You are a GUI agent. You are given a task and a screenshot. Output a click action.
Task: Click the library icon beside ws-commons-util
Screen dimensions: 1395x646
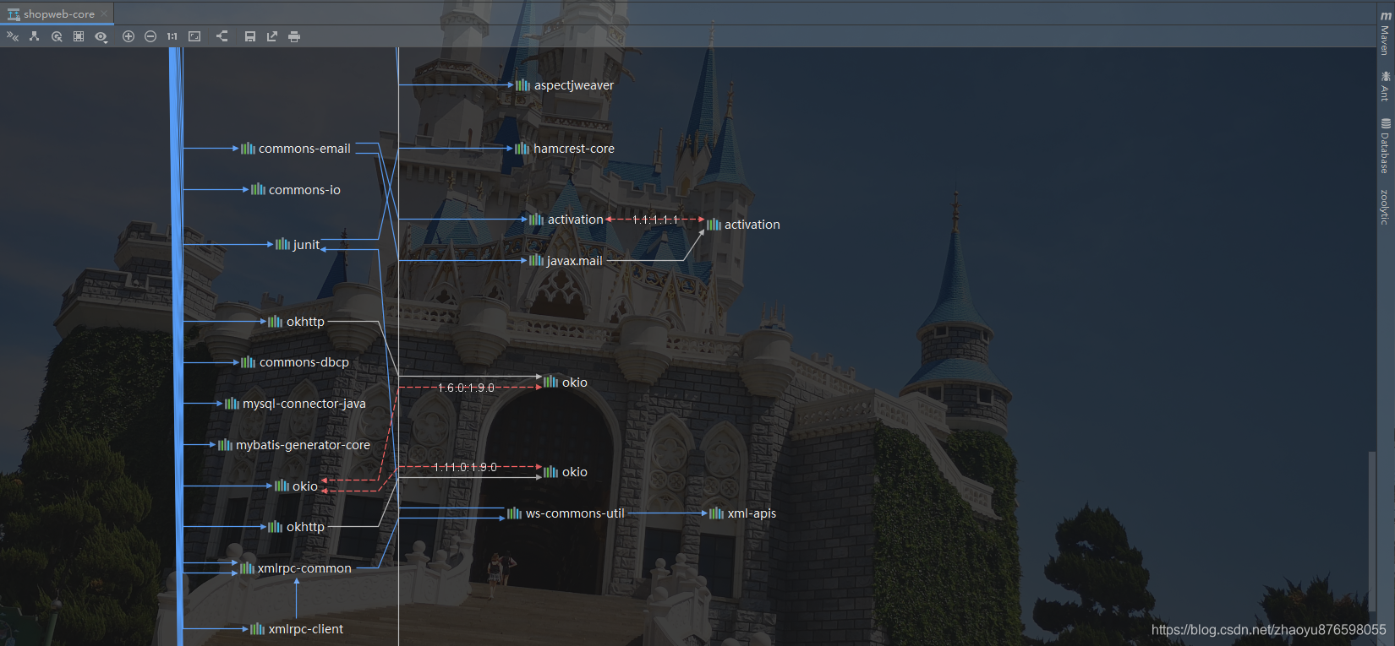pos(514,513)
